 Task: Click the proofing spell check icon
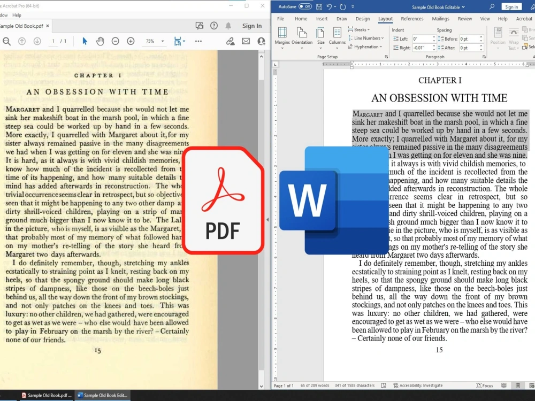(x=384, y=385)
